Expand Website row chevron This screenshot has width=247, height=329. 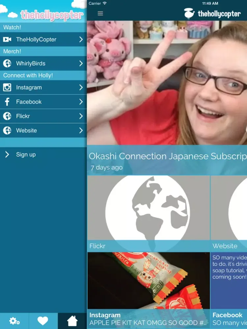(81, 130)
